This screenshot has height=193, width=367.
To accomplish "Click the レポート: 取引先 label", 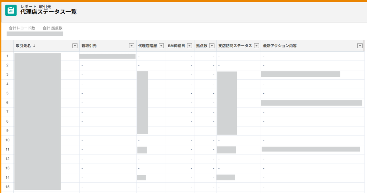I will coord(36,6).
